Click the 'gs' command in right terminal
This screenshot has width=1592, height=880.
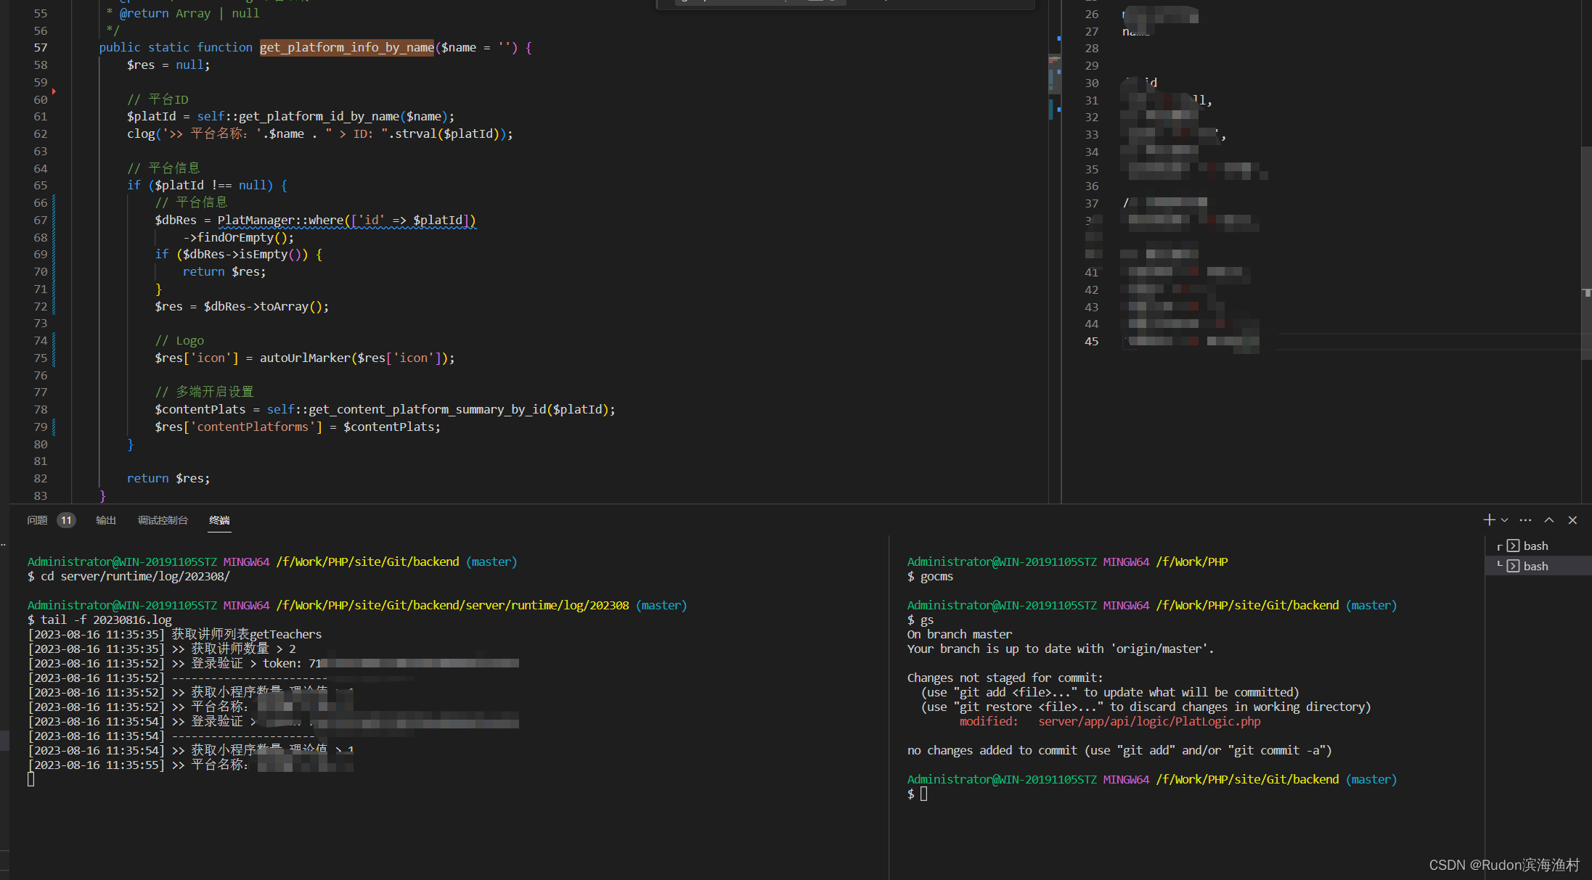coord(927,620)
